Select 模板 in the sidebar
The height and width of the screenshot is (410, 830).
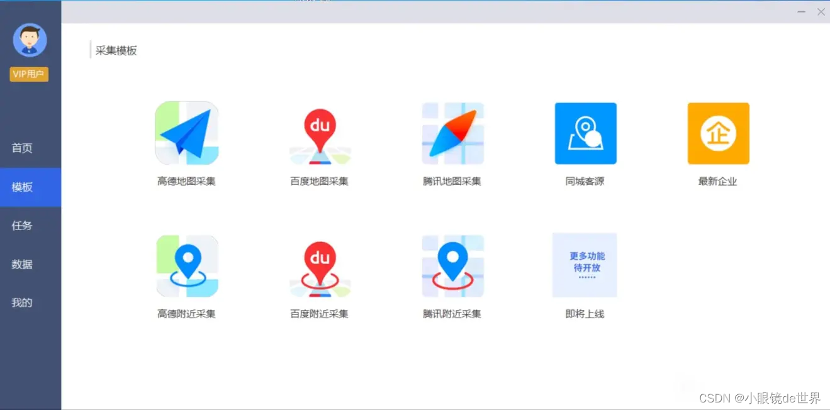[30, 187]
